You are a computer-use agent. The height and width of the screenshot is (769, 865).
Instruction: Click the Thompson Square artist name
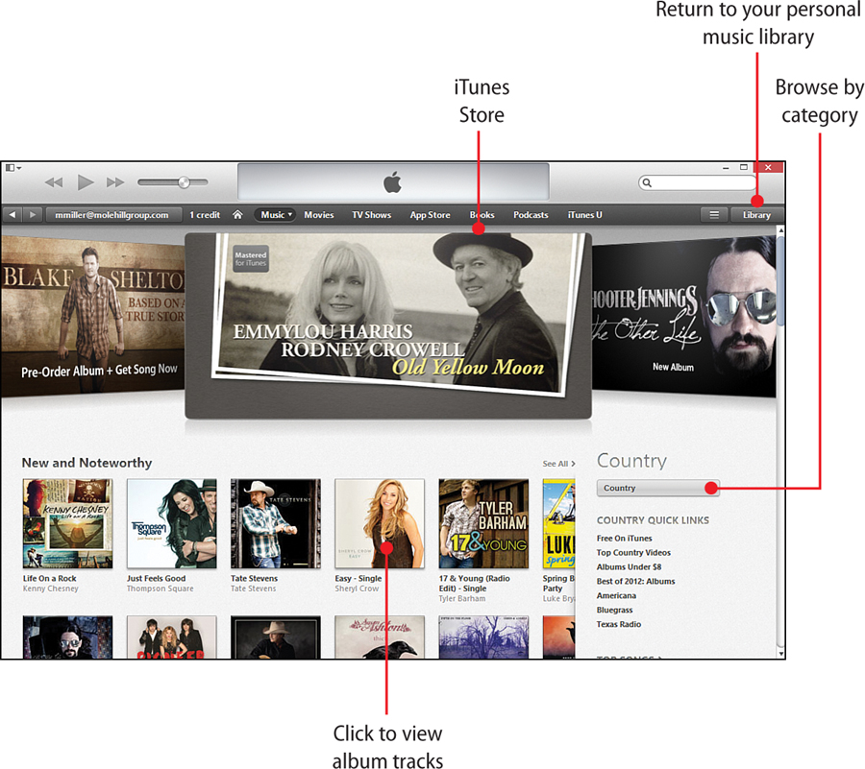point(160,589)
